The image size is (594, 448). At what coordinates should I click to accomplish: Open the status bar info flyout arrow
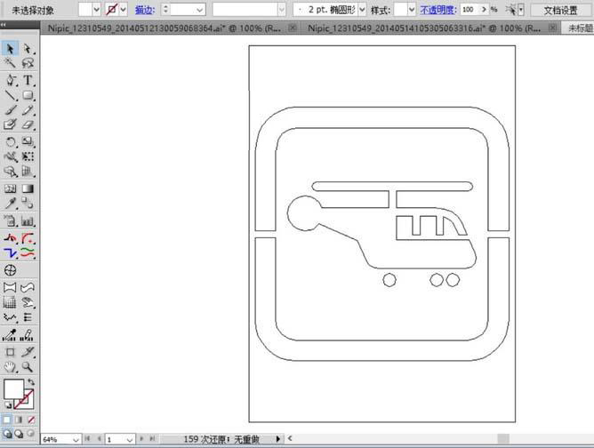(278, 439)
